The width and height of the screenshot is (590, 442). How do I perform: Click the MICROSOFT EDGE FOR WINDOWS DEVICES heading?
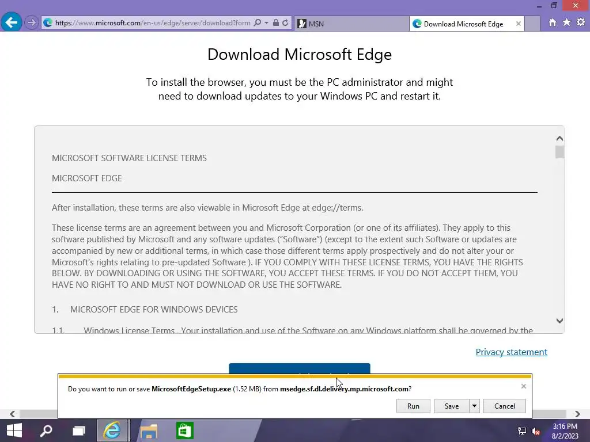tap(154, 309)
